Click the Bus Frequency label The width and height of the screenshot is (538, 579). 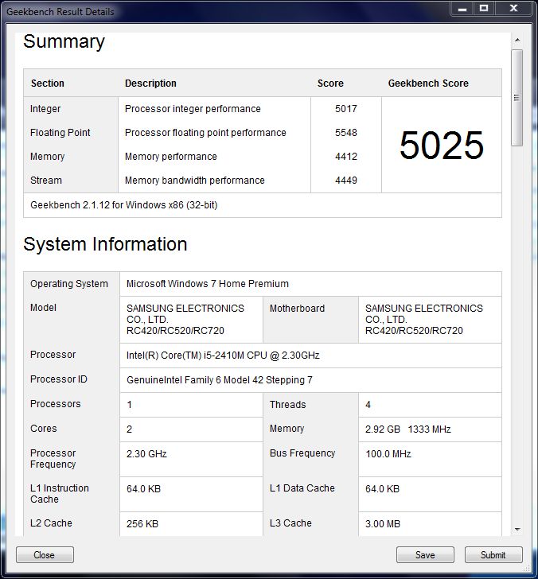(302, 453)
